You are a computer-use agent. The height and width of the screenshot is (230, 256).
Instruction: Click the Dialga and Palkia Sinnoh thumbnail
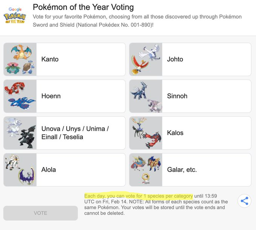146,96
